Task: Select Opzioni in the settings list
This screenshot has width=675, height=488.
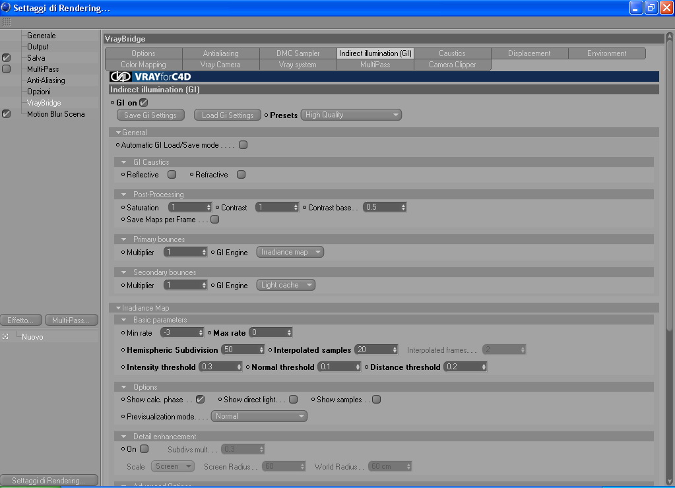Action: (x=39, y=91)
